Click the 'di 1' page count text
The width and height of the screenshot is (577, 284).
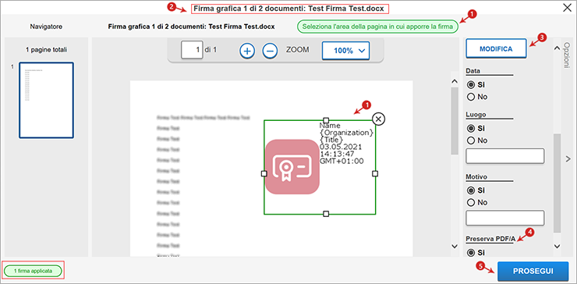211,51
